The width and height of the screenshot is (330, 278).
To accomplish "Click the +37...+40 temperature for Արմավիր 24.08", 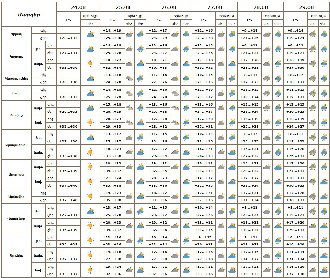I will 68,200.
